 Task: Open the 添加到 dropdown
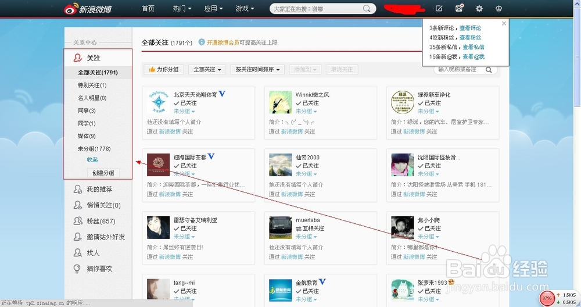click(x=305, y=69)
